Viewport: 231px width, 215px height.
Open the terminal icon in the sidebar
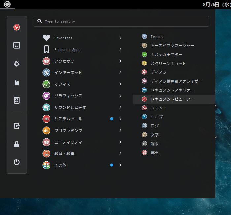[16, 45]
